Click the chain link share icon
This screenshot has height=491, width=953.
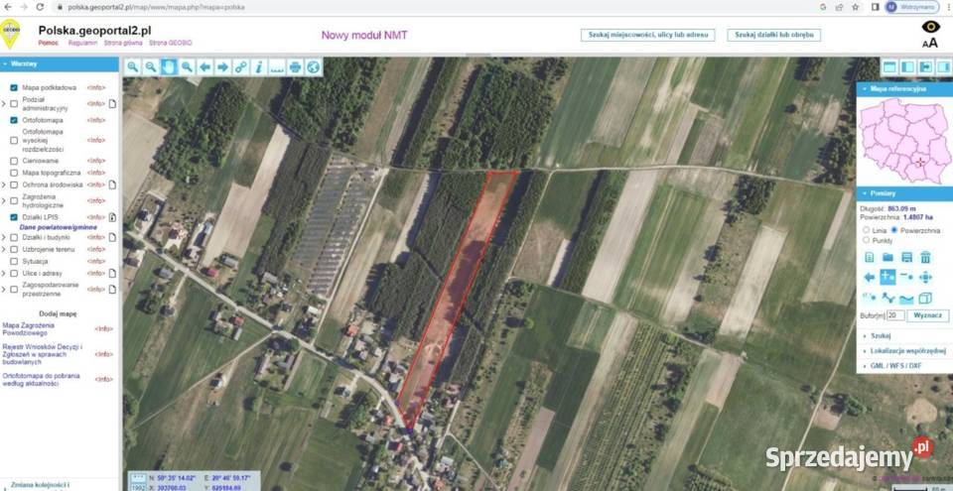[x=241, y=66]
